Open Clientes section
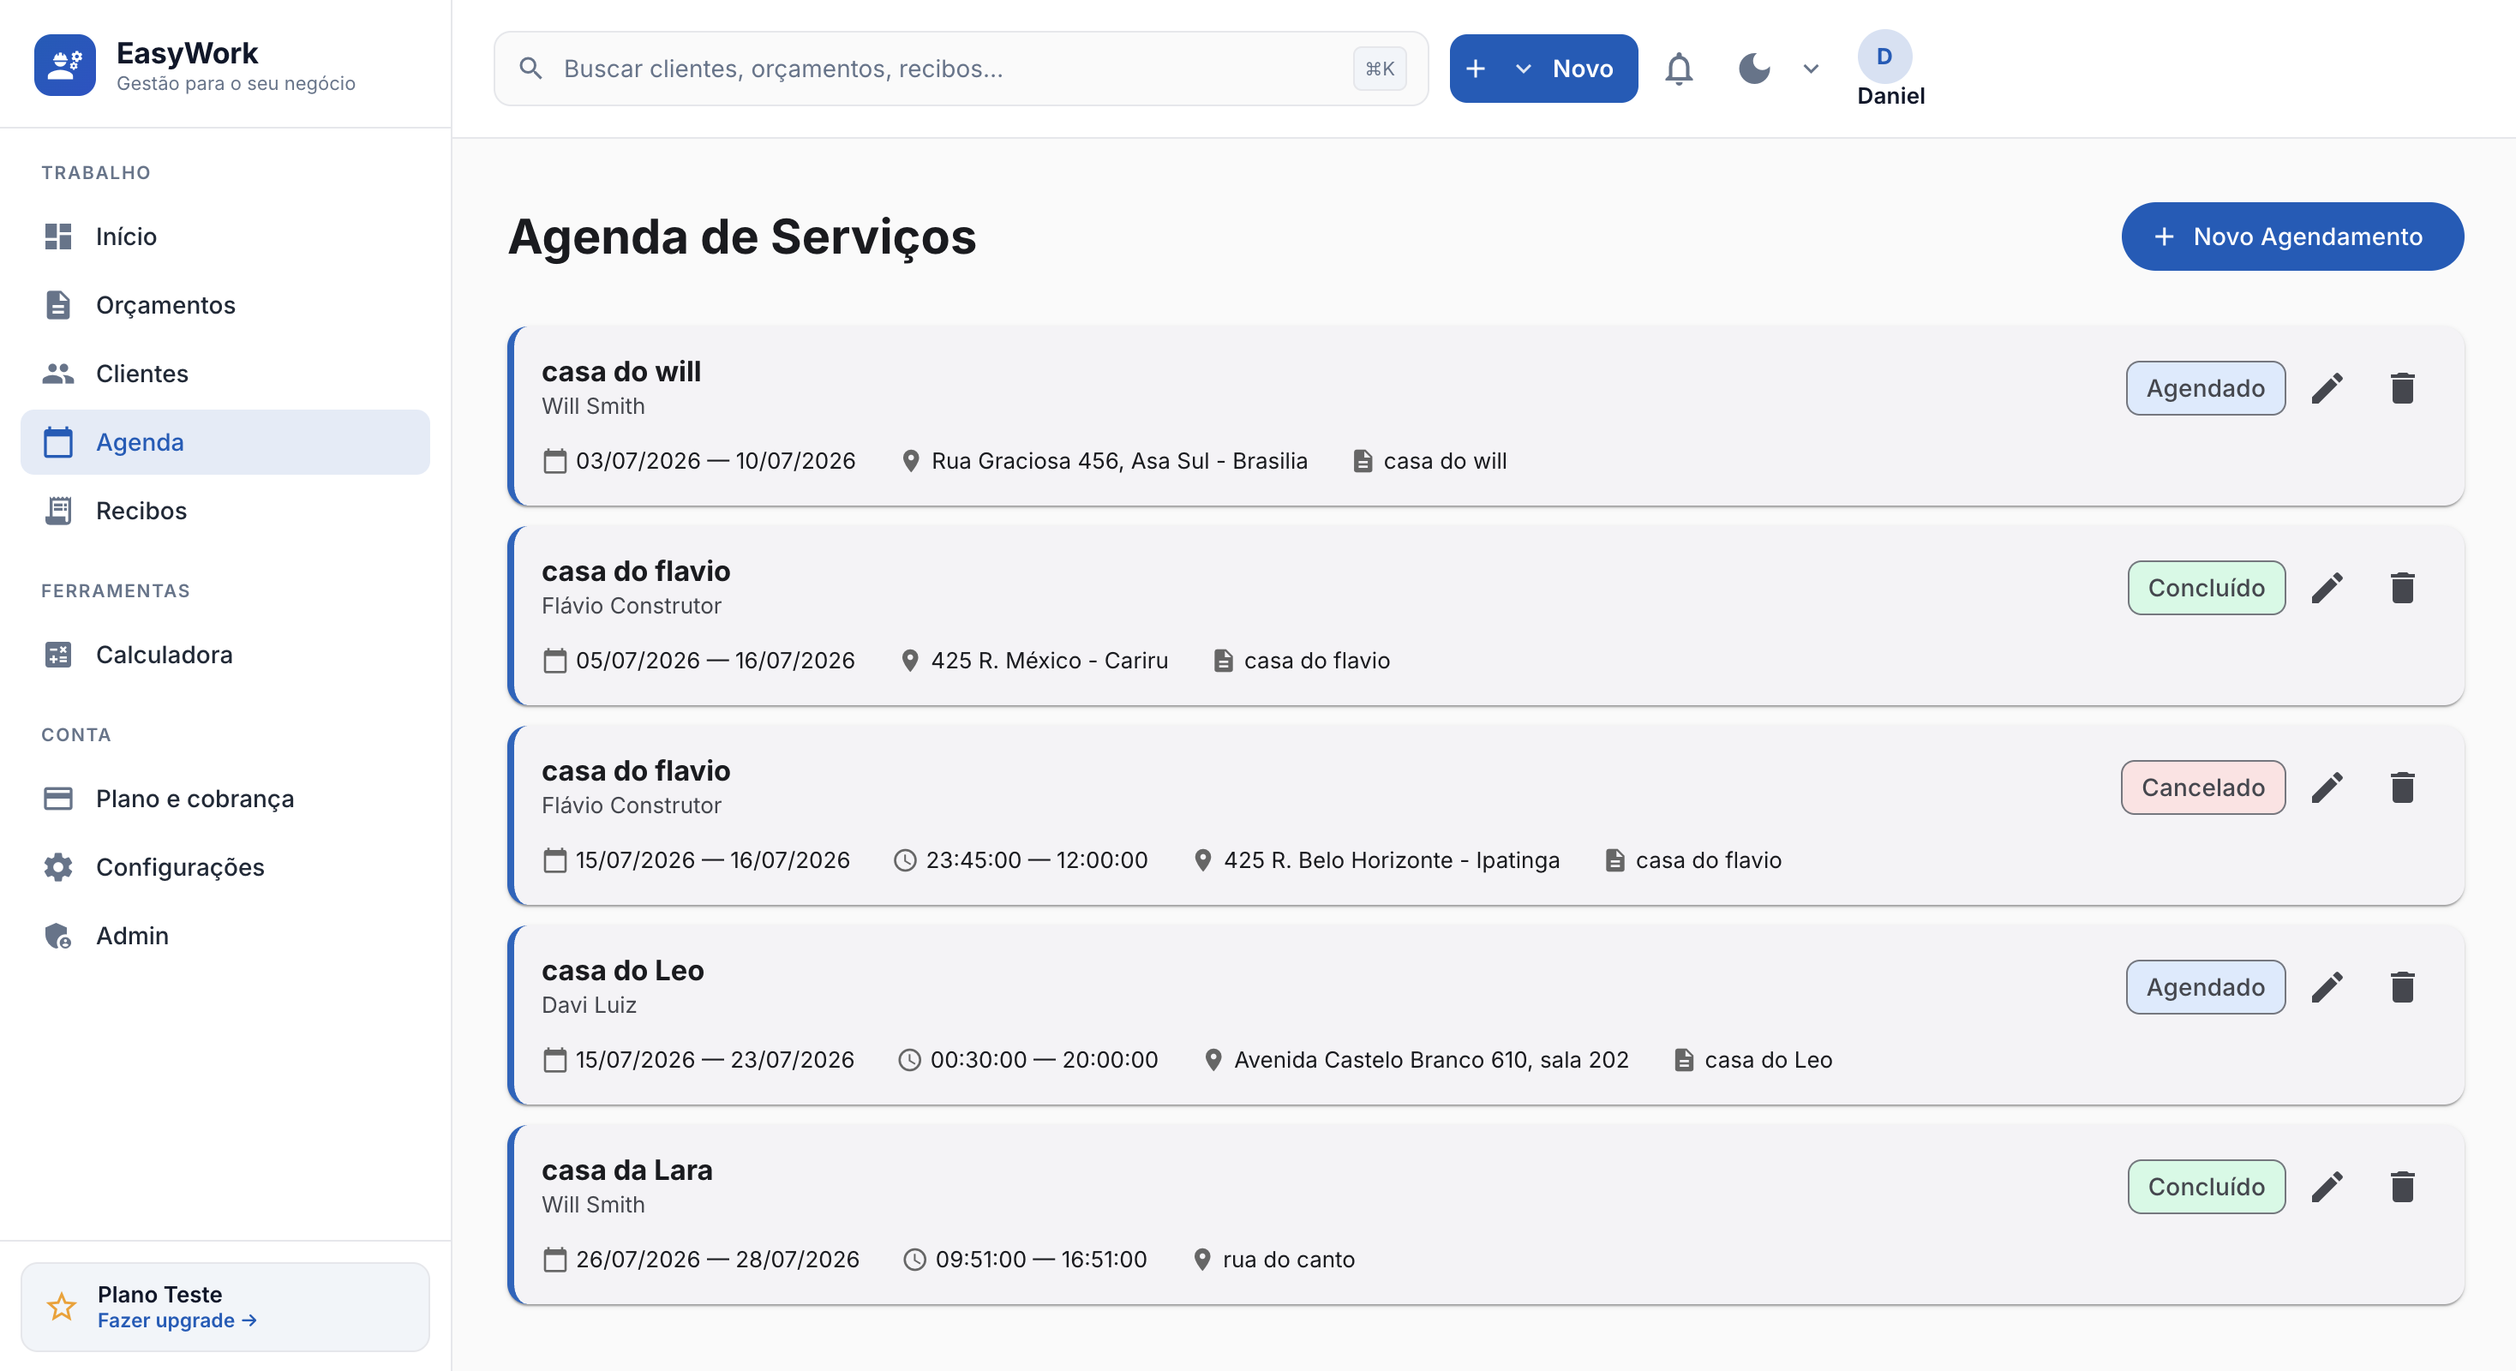2516x1371 pixels. tap(225, 373)
